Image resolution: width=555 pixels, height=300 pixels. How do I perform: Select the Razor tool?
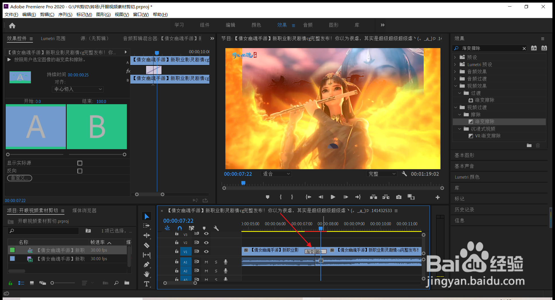(x=147, y=245)
